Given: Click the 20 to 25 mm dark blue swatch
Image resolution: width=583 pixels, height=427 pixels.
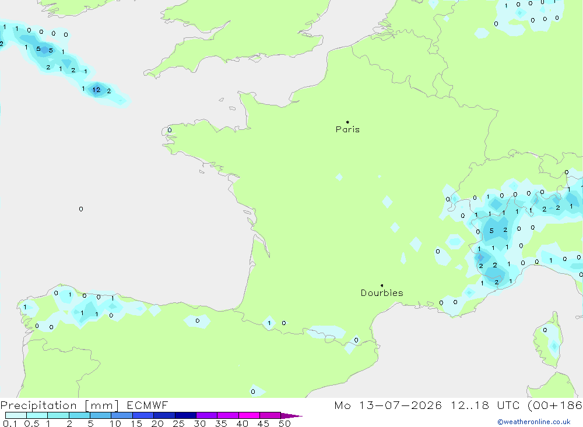Looking at the screenshot, I should click(x=164, y=415).
